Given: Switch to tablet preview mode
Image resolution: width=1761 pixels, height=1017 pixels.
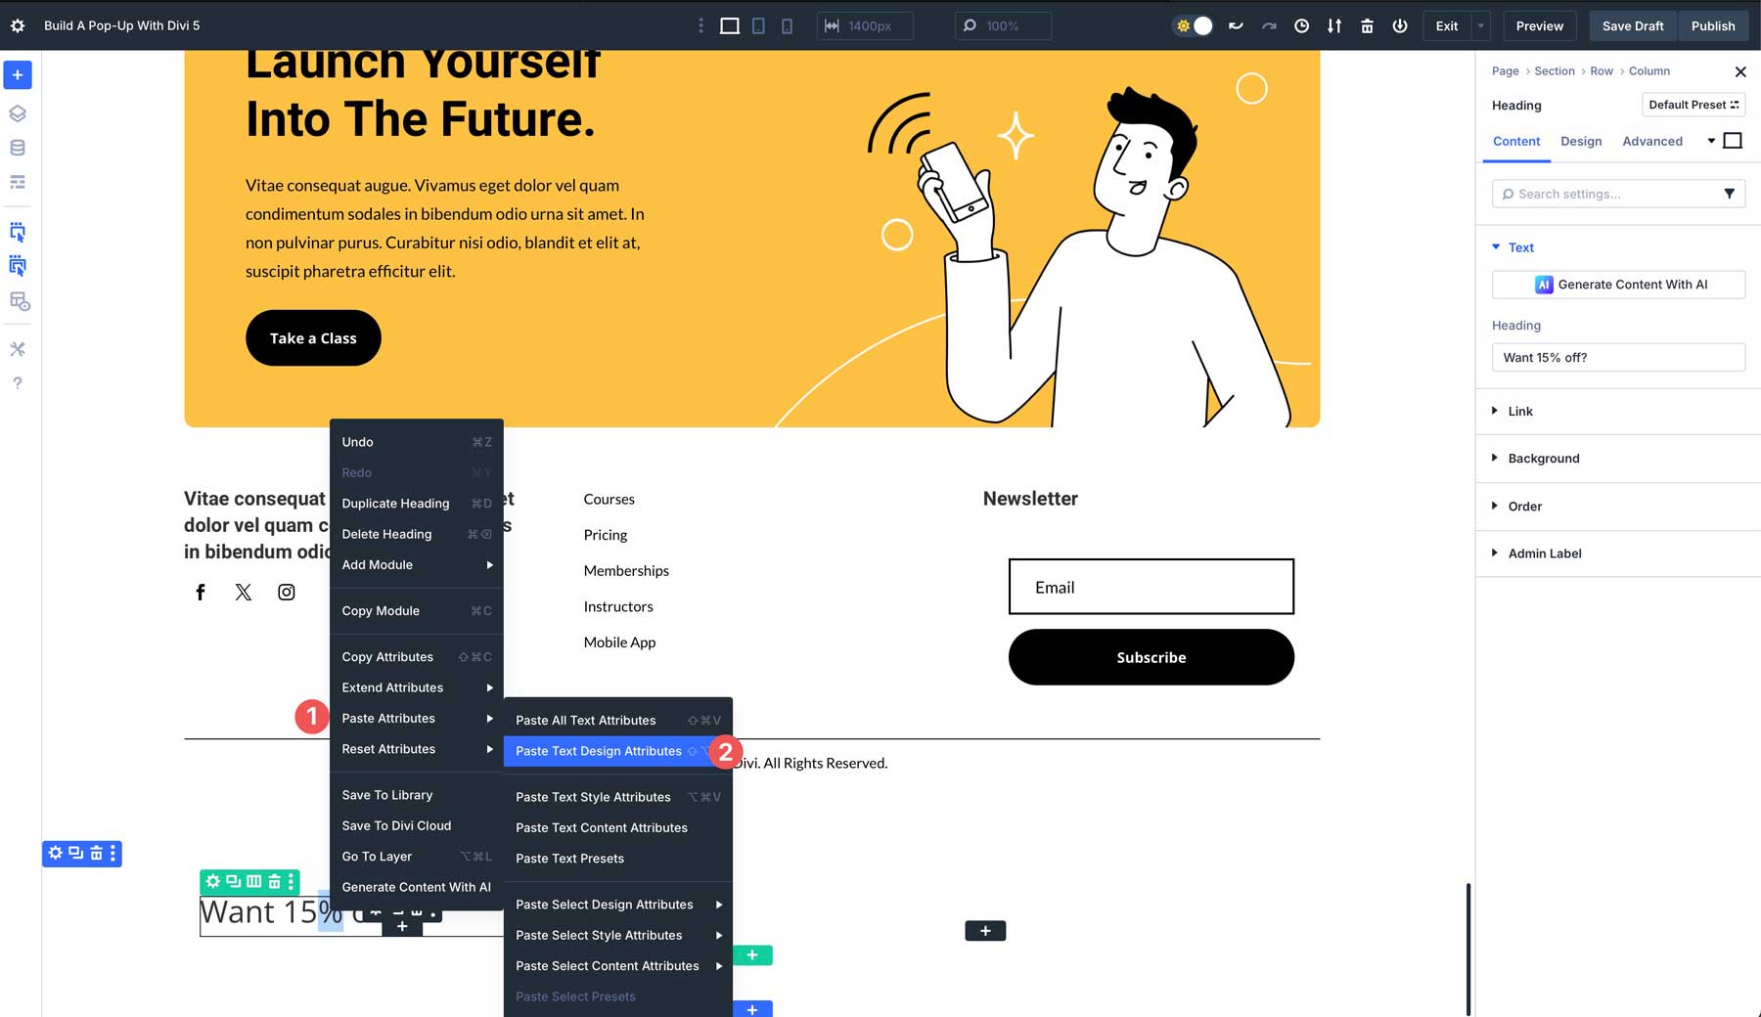Looking at the screenshot, I should pyautogui.click(x=758, y=25).
